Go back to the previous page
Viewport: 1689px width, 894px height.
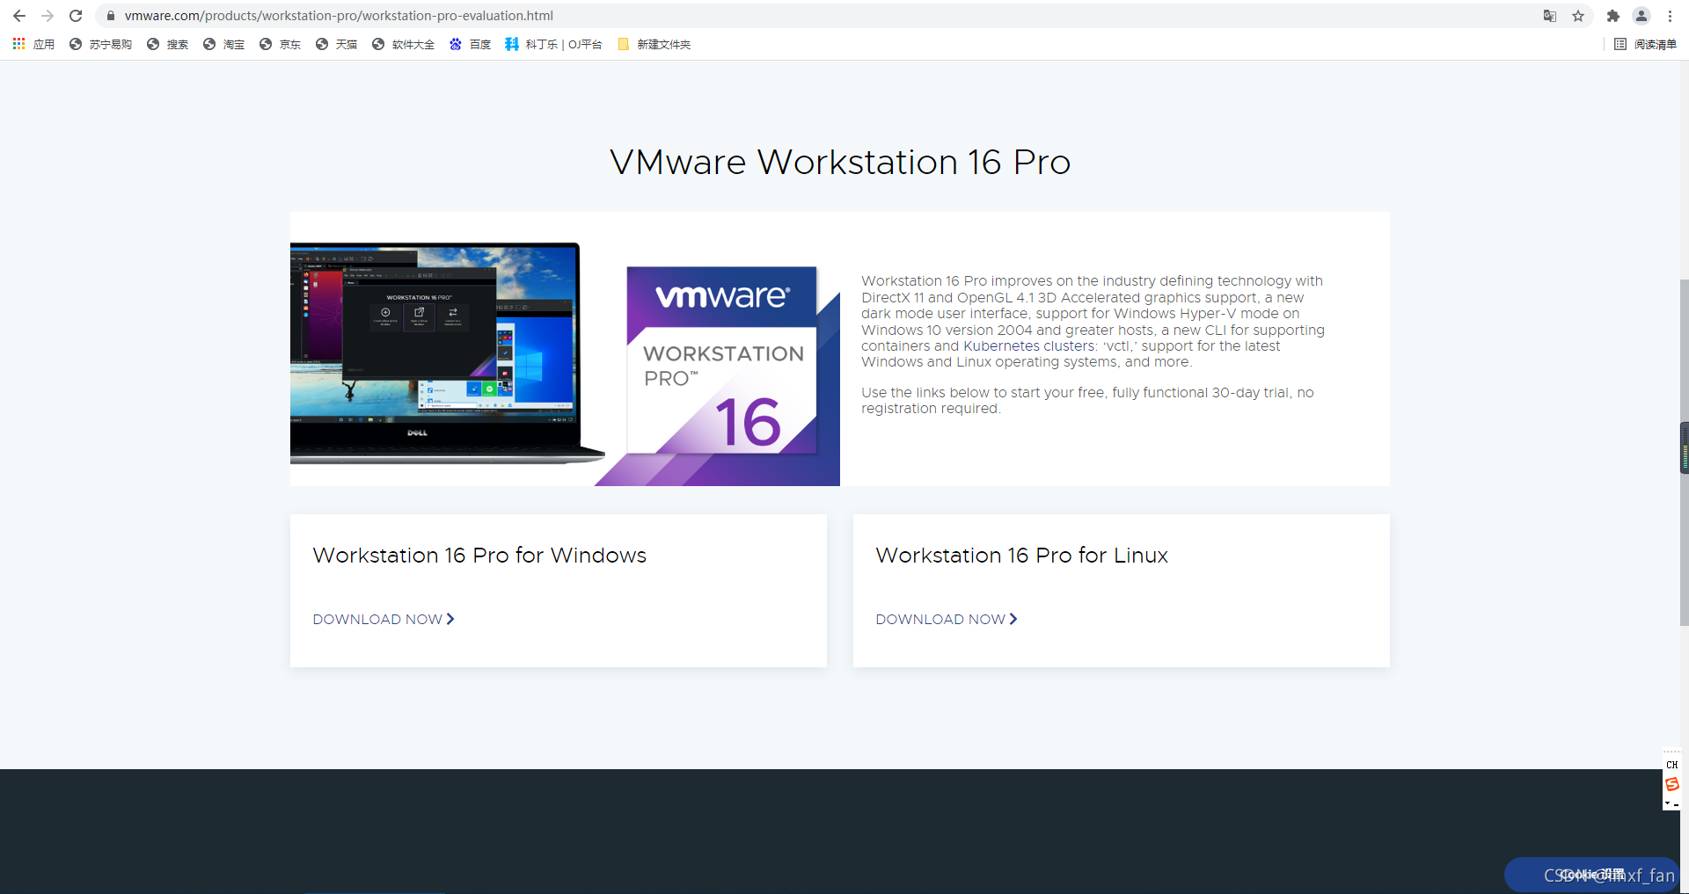pyautogui.click(x=19, y=16)
